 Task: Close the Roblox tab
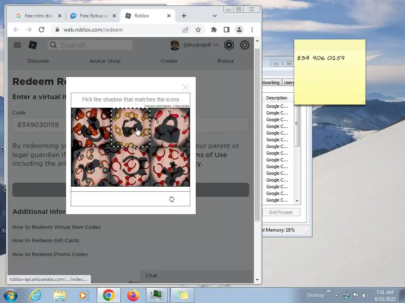[x=168, y=16]
